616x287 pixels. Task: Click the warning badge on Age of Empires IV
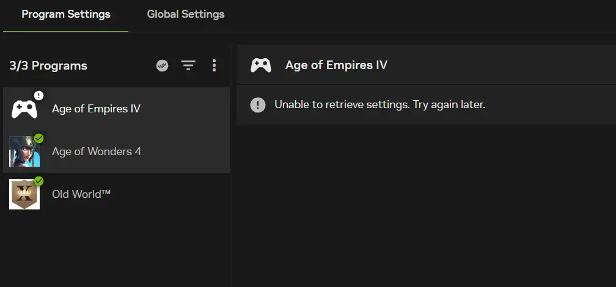(39, 95)
